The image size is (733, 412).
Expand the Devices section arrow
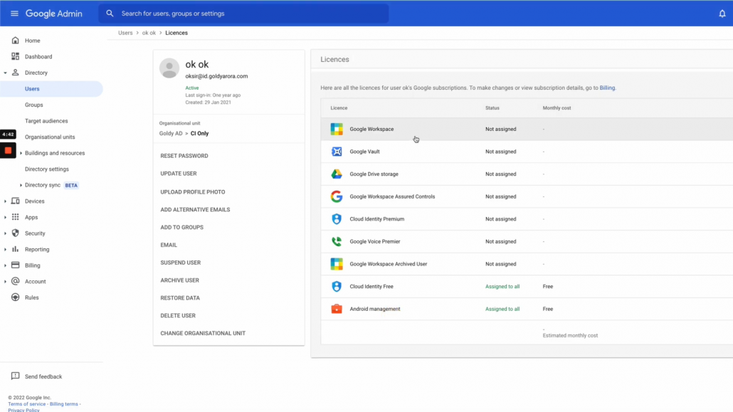click(x=5, y=201)
